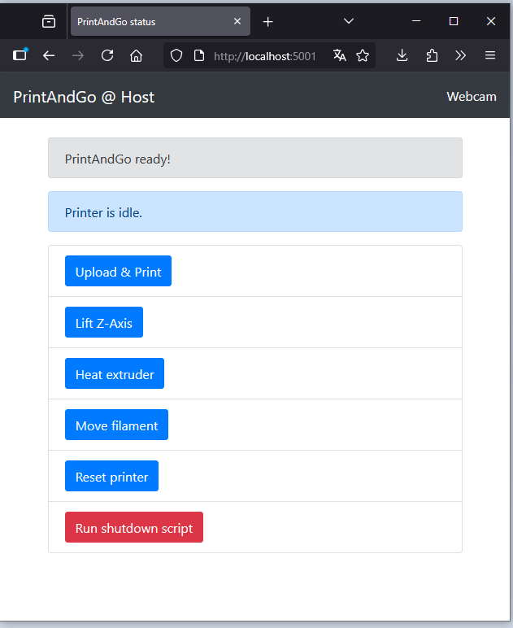Minimize the browser window

tap(416, 21)
